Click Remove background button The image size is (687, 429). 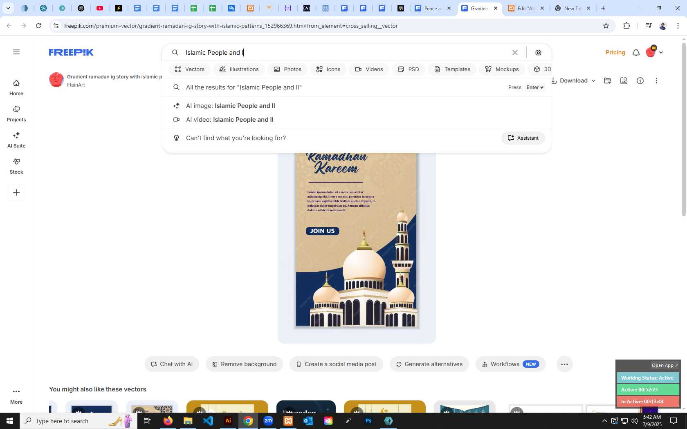pyautogui.click(x=244, y=364)
